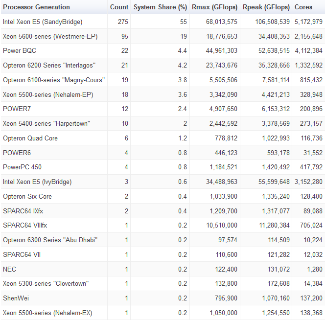The image size is (325, 321).
Task: Select the Rpeak value 35,328,656
Action: pyautogui.click(x=274, y=65)
